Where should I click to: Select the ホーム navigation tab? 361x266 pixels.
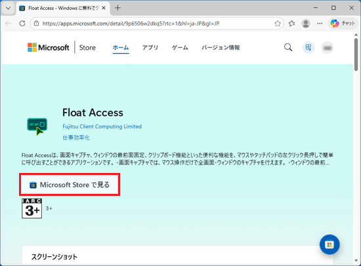pyautogui.click(x=121, y=48)
